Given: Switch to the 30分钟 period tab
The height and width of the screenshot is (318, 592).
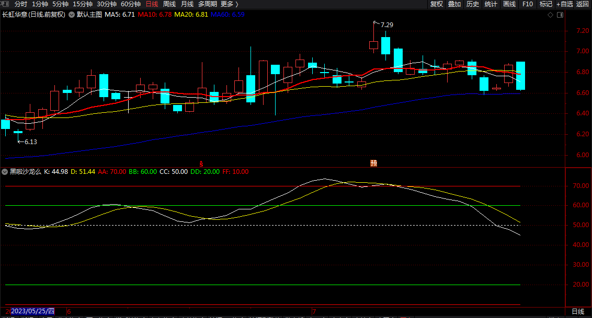Looking at the screenshot, I should pos(107,4).
